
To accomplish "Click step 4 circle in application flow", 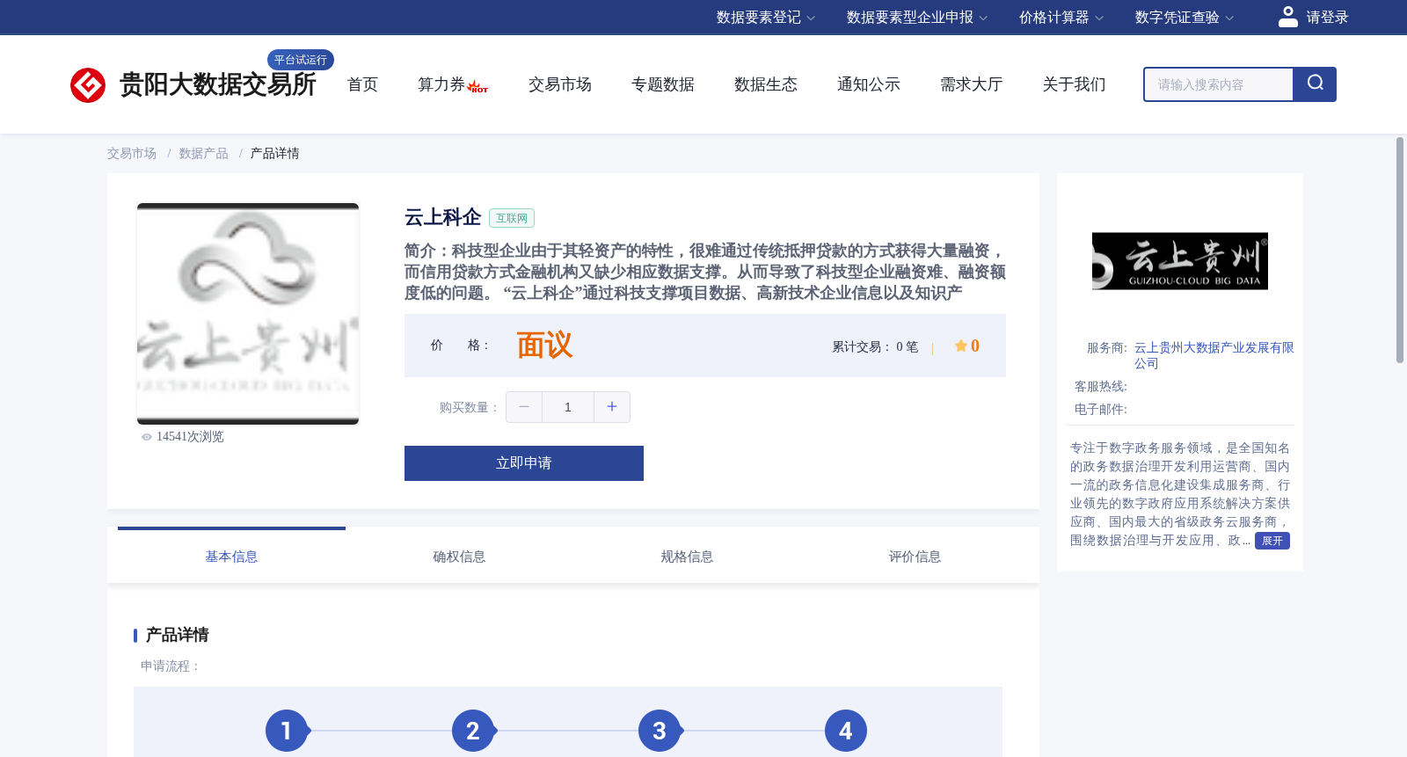I will (846, 731).
